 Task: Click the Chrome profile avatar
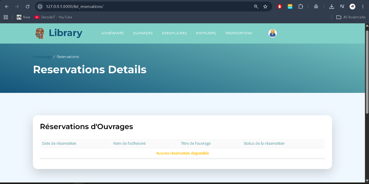(352, 6)
